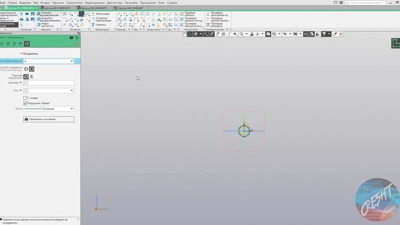Click the help question icon in parameters panel
Image resolution: width=400 pixels, height=225 pixels.
coord(71,37)
